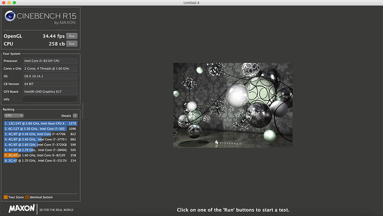Expand ranking Details arrow button

pyautogui.click(x=75, y=116)
